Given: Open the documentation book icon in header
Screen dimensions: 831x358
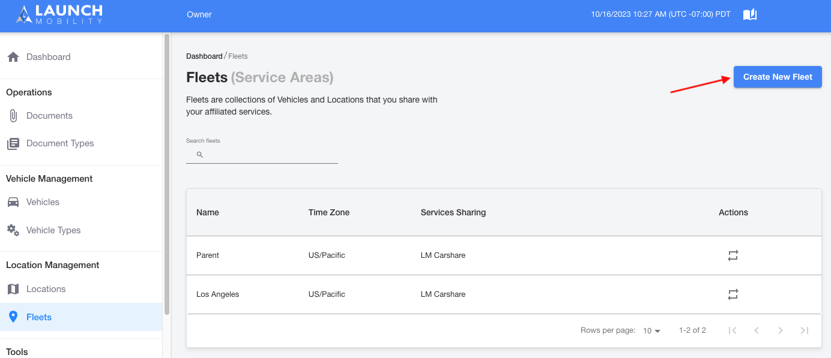Looking at the screenshot, I should pos(750,14).
